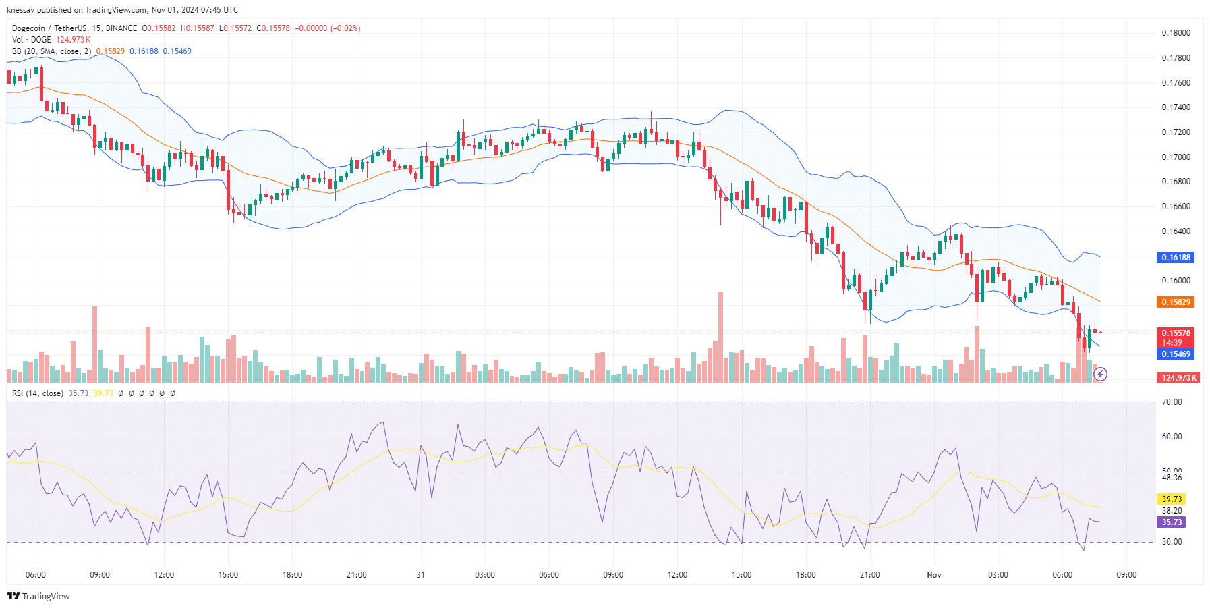Click the RSI (14, close) indicator label
This screenshot has width=1210, height=608.
[38, 393]
